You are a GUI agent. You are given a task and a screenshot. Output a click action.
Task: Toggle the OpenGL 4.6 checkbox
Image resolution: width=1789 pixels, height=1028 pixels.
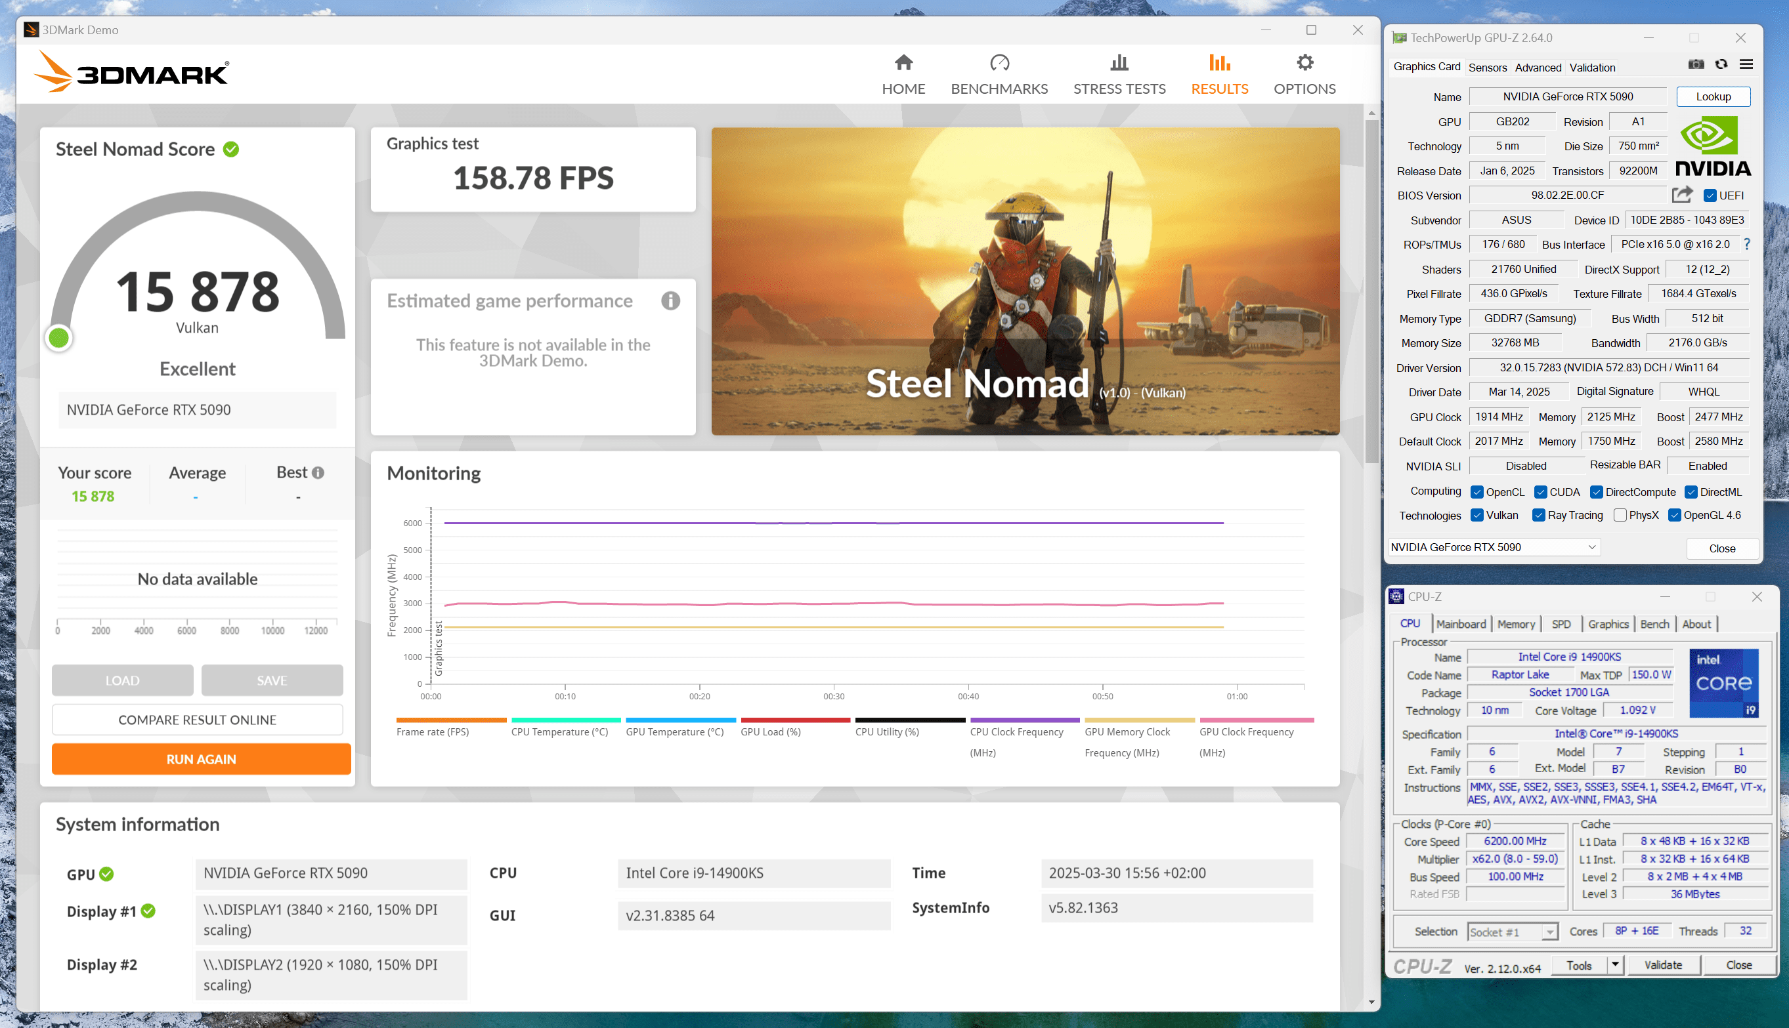click(1674, 516)
